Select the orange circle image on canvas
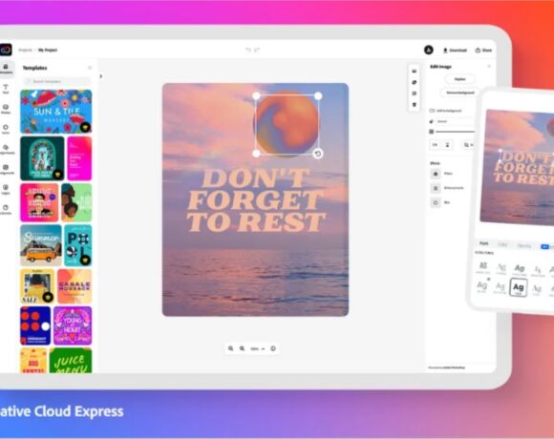The height and width of the screenshot is (439, 554). pyautogui.click(x=287, y=124)
